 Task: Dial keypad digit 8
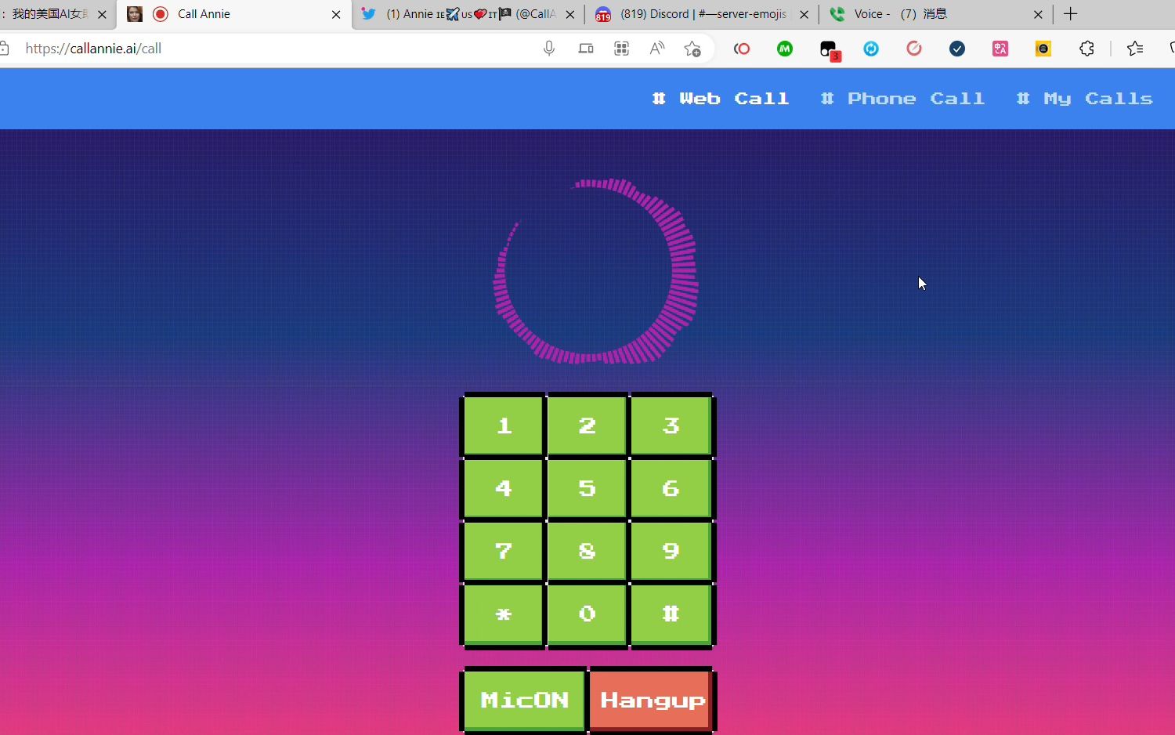tap(587, 551)
